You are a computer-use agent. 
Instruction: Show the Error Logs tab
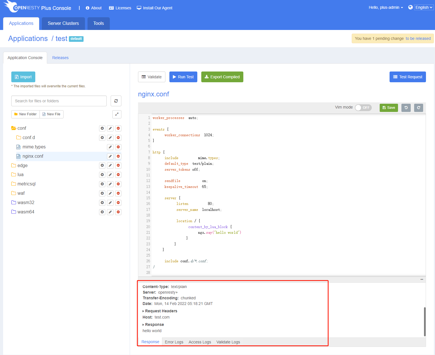[x=174, y=342]
